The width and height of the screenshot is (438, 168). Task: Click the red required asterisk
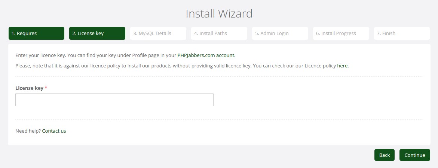pos(46,88)
